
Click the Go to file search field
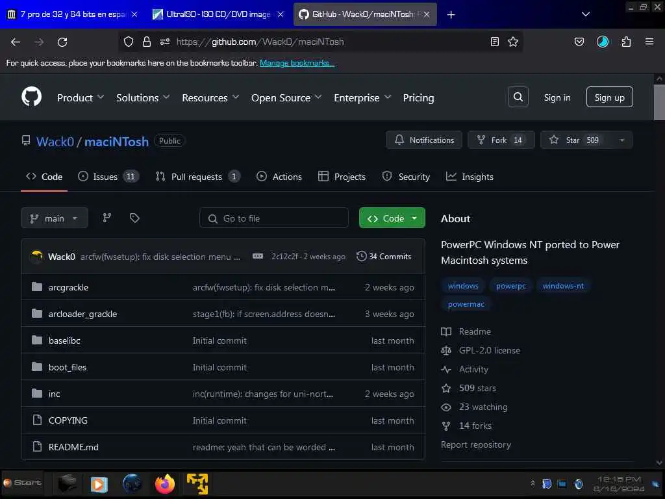[274, 218]
